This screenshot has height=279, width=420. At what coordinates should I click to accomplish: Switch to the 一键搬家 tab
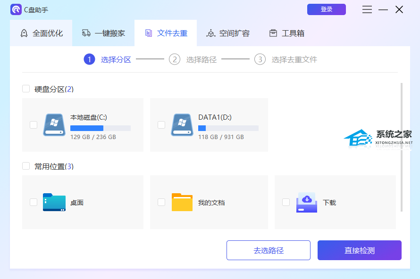click(103, 33)
